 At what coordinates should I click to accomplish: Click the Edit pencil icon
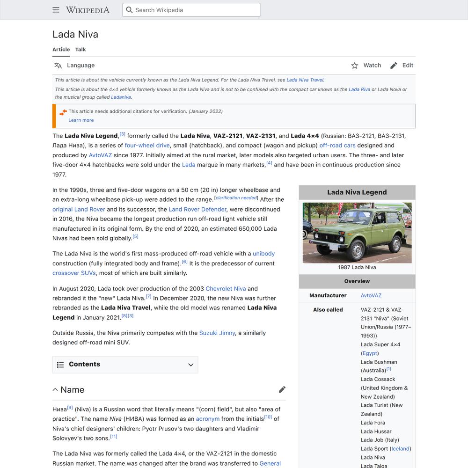click(x=394, y=66)
